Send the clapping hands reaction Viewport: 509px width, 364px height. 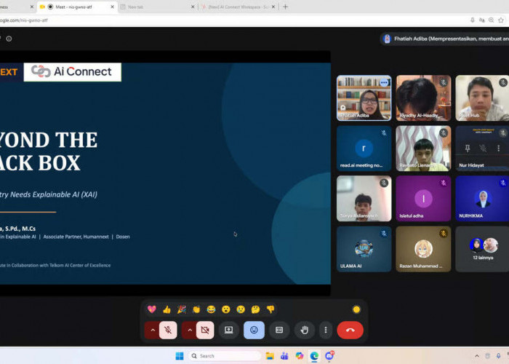click(196, 309)
